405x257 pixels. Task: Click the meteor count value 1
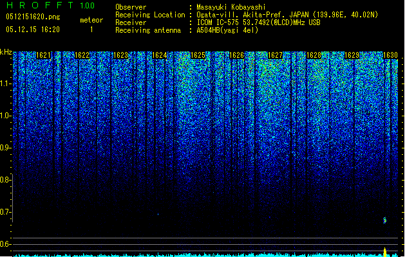pyautogui.click(x=91, y=30)
